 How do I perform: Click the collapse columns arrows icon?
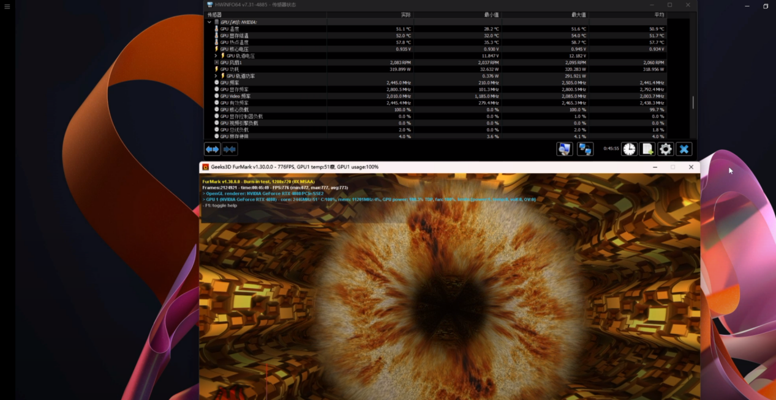coord(230,149)
